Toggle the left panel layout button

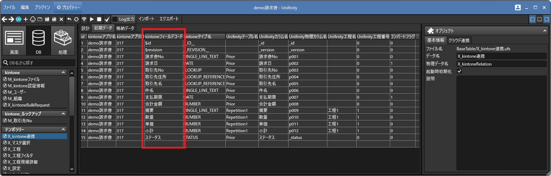point(532,19)
